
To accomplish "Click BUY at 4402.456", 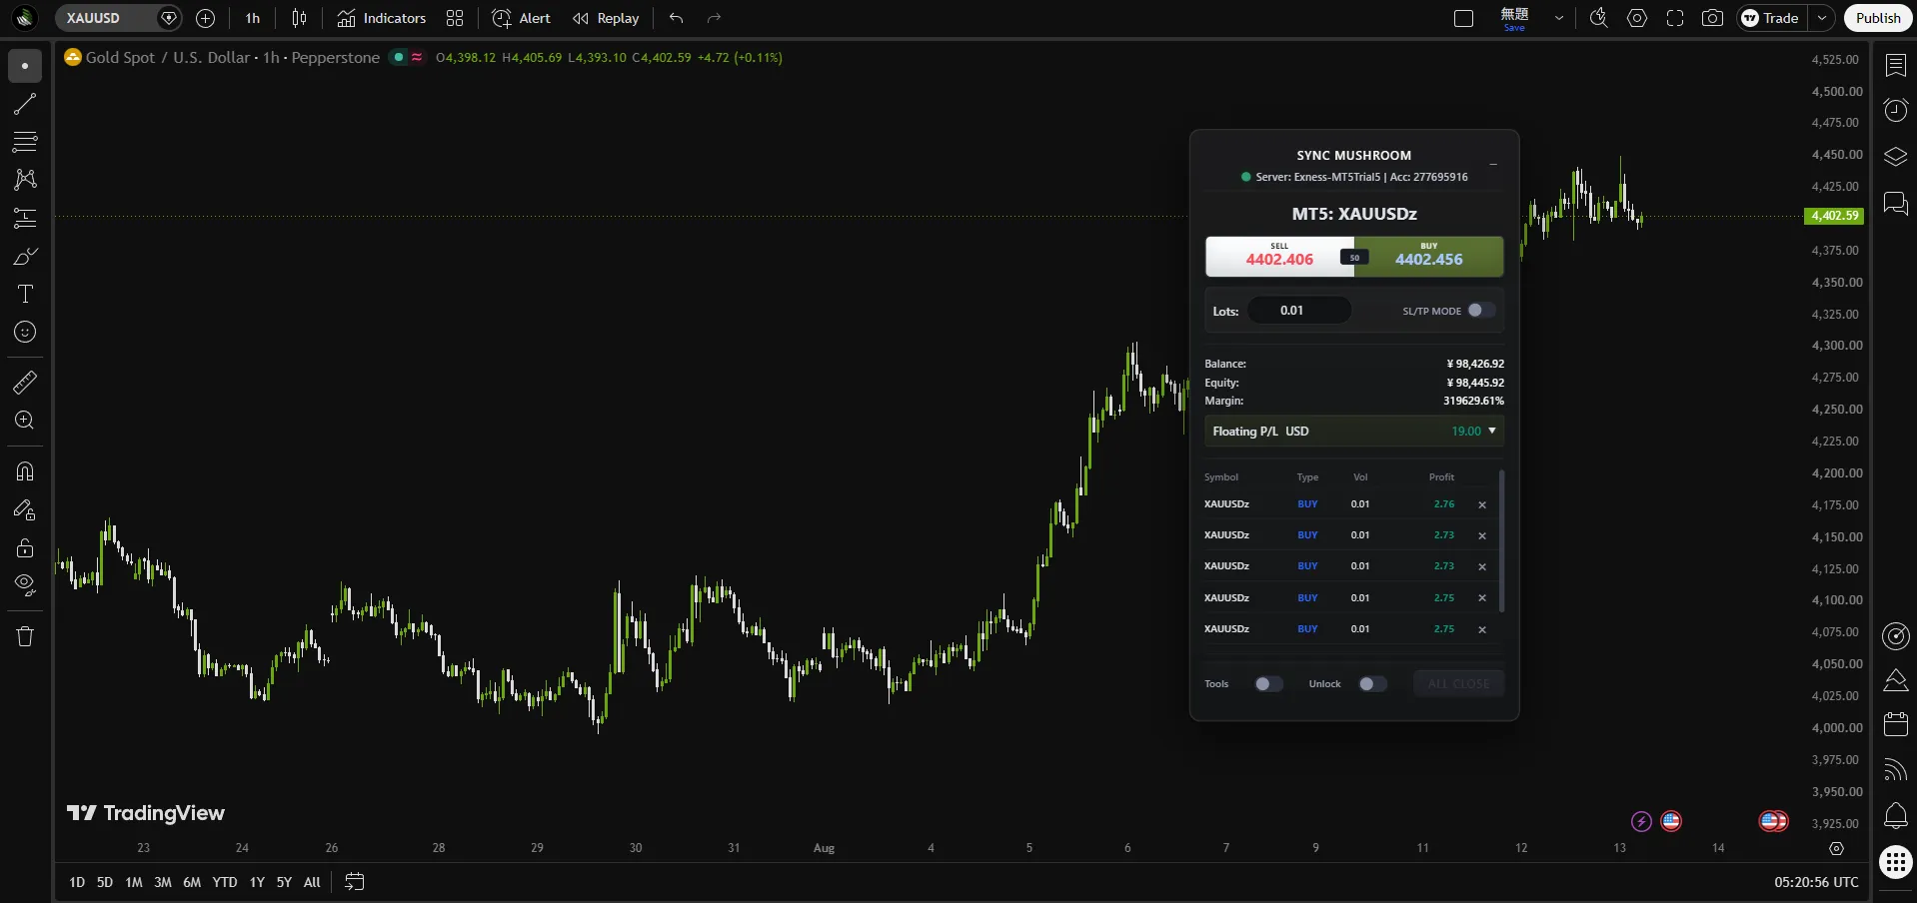I will point(1429,257).
